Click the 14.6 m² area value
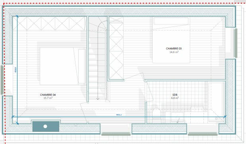 174,52
